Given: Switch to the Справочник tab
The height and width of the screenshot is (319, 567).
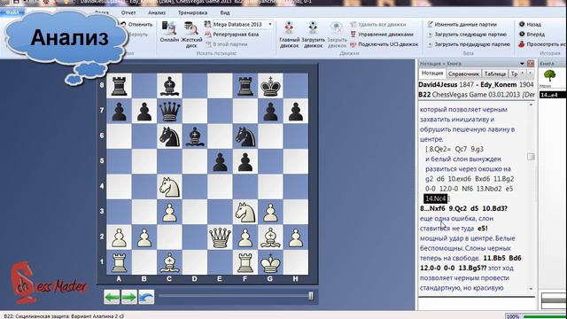Looking at the screenshot, I should [463, 74].
